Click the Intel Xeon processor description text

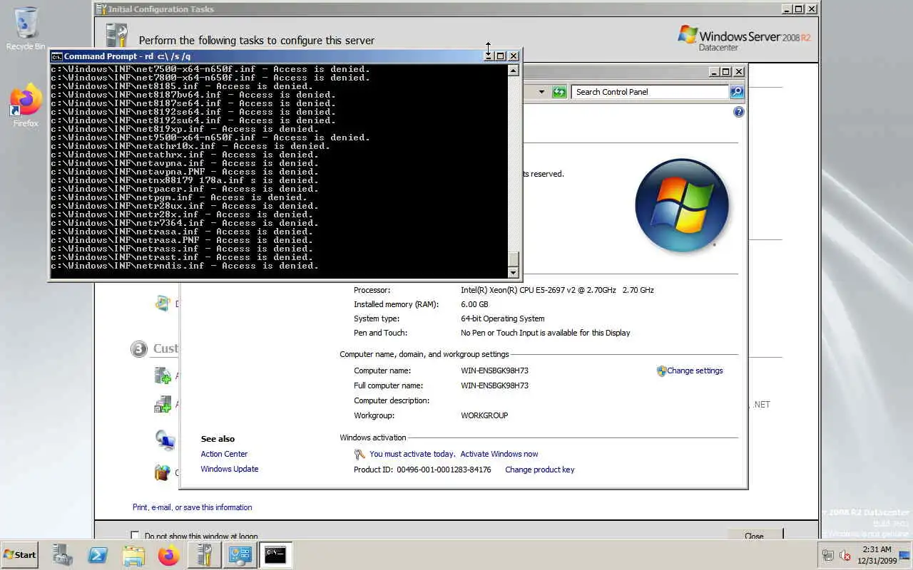pos(557,290)
